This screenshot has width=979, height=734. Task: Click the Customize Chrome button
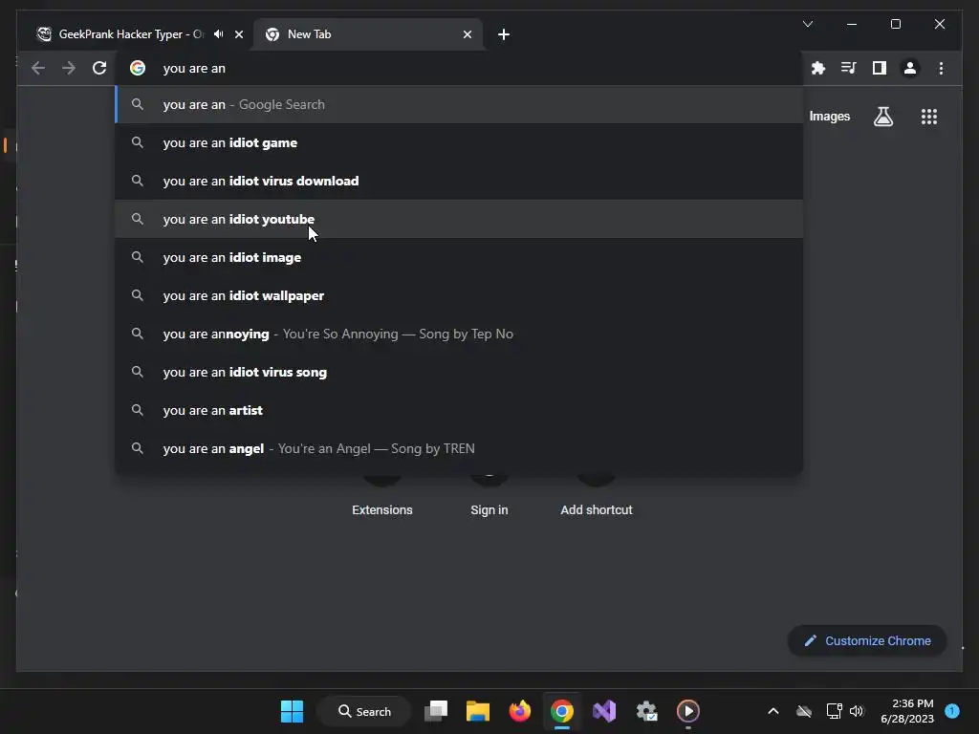click(867, 641)
